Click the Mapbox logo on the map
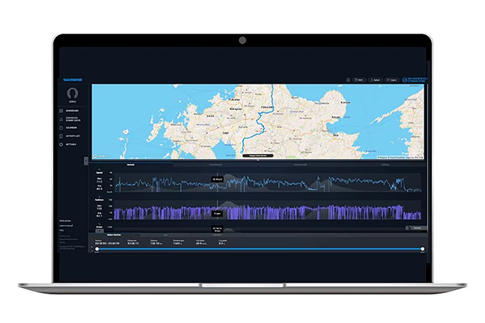 coord(100,156)
